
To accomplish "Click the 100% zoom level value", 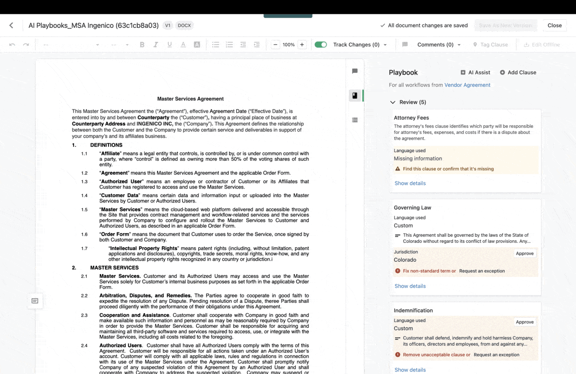I will [288, 45].
